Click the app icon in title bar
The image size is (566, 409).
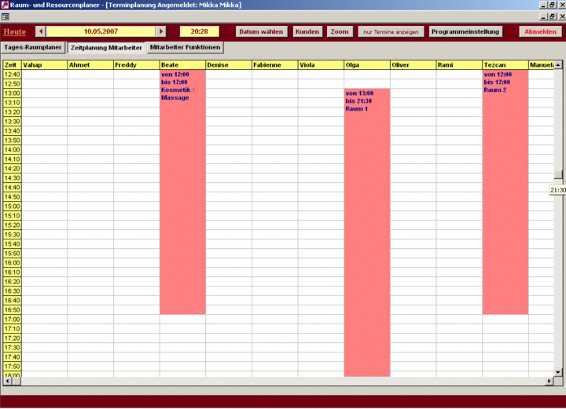[5, 5]
